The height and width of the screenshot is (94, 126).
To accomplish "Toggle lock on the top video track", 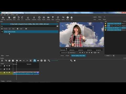I will (4, 66).
